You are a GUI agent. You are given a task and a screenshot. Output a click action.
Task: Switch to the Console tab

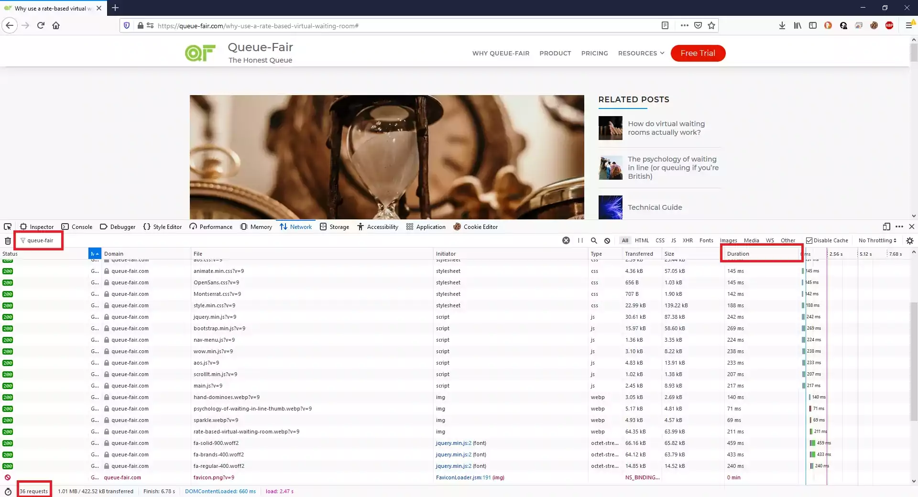click(x=82, y=227)
